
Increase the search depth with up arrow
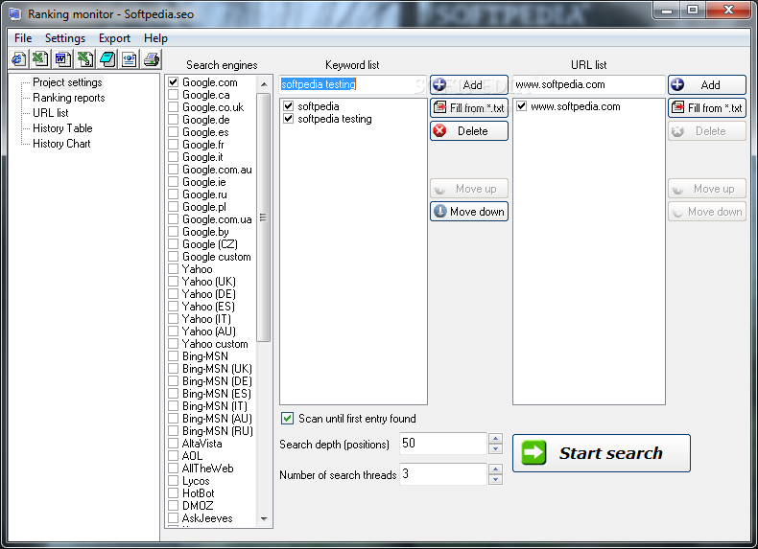[x=495, y=439]
